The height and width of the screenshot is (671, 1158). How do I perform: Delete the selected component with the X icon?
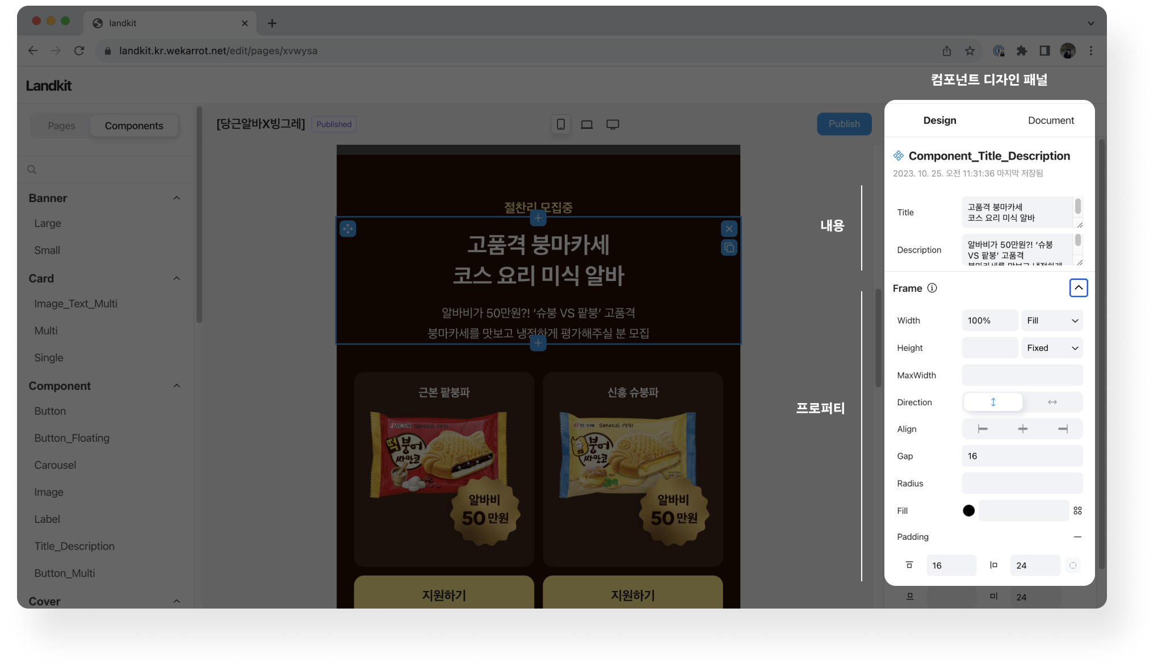coord(729,229)
